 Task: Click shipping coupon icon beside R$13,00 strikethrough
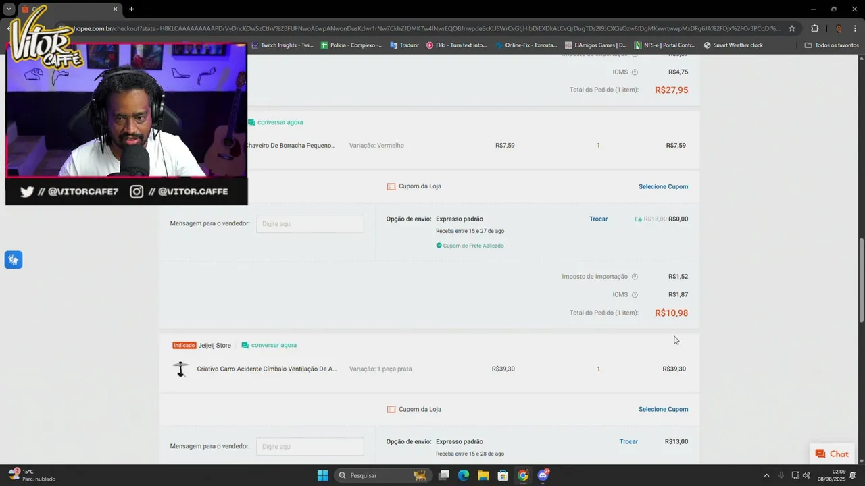point(638,219)
